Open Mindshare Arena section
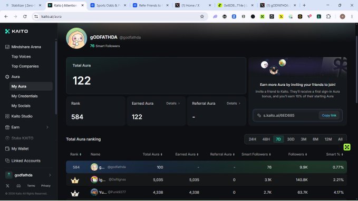The height and width of the screenshot is (201, 358). point(26,47)
